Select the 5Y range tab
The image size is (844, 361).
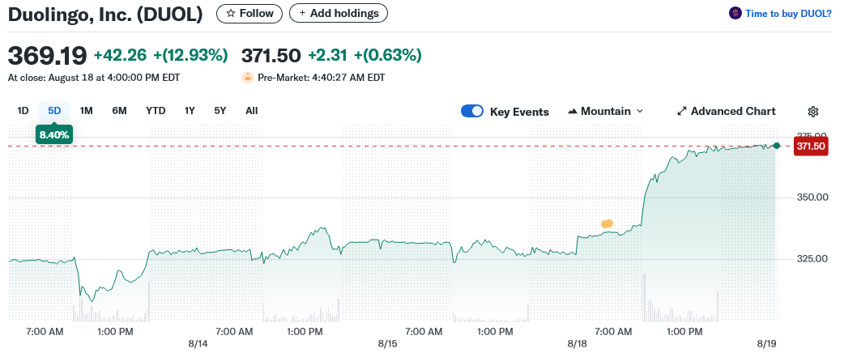(220, 111)
